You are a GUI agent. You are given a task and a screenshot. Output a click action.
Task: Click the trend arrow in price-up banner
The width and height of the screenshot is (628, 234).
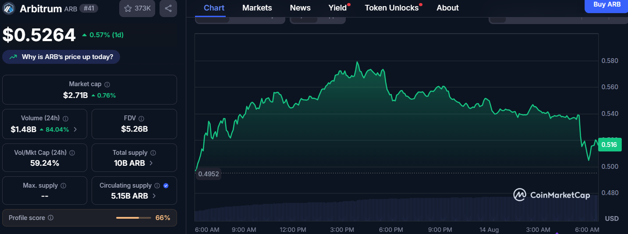[13, 57]
